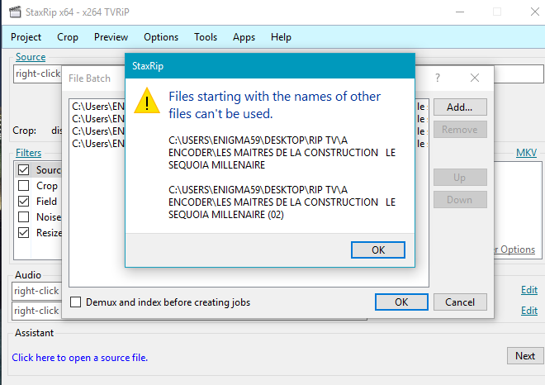
Task: Enable the Crop filter checkbox
Action: pos(23,185)
